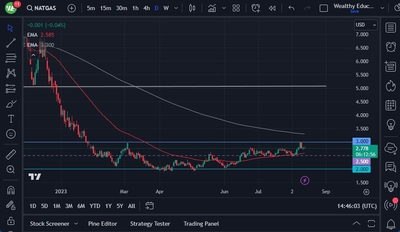
Task: Open the Strategy Tester tab
Action: pos(150,224)
